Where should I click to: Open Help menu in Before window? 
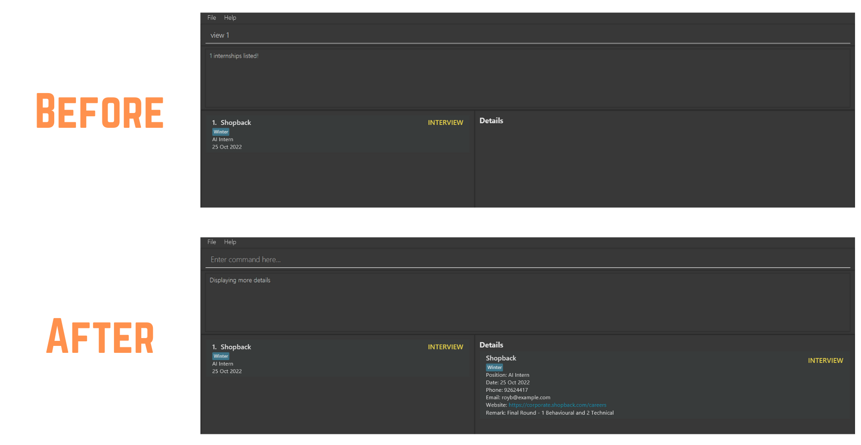pos(230,18)
